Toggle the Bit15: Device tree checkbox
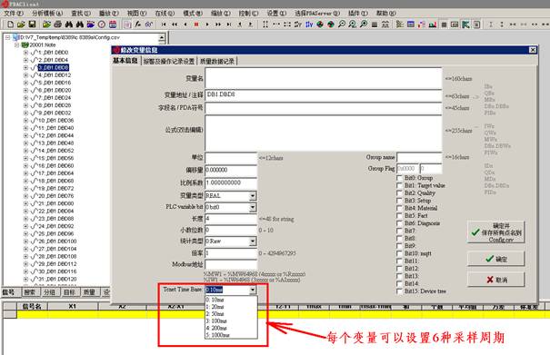 point(399,291)
